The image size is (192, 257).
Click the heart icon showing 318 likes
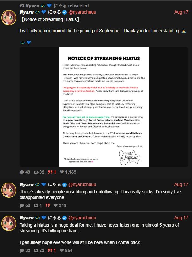(x=56, y=205)
